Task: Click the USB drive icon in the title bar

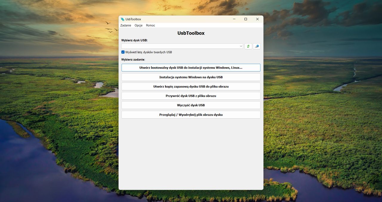Action: pyautogui.click(x=122, y=19)
